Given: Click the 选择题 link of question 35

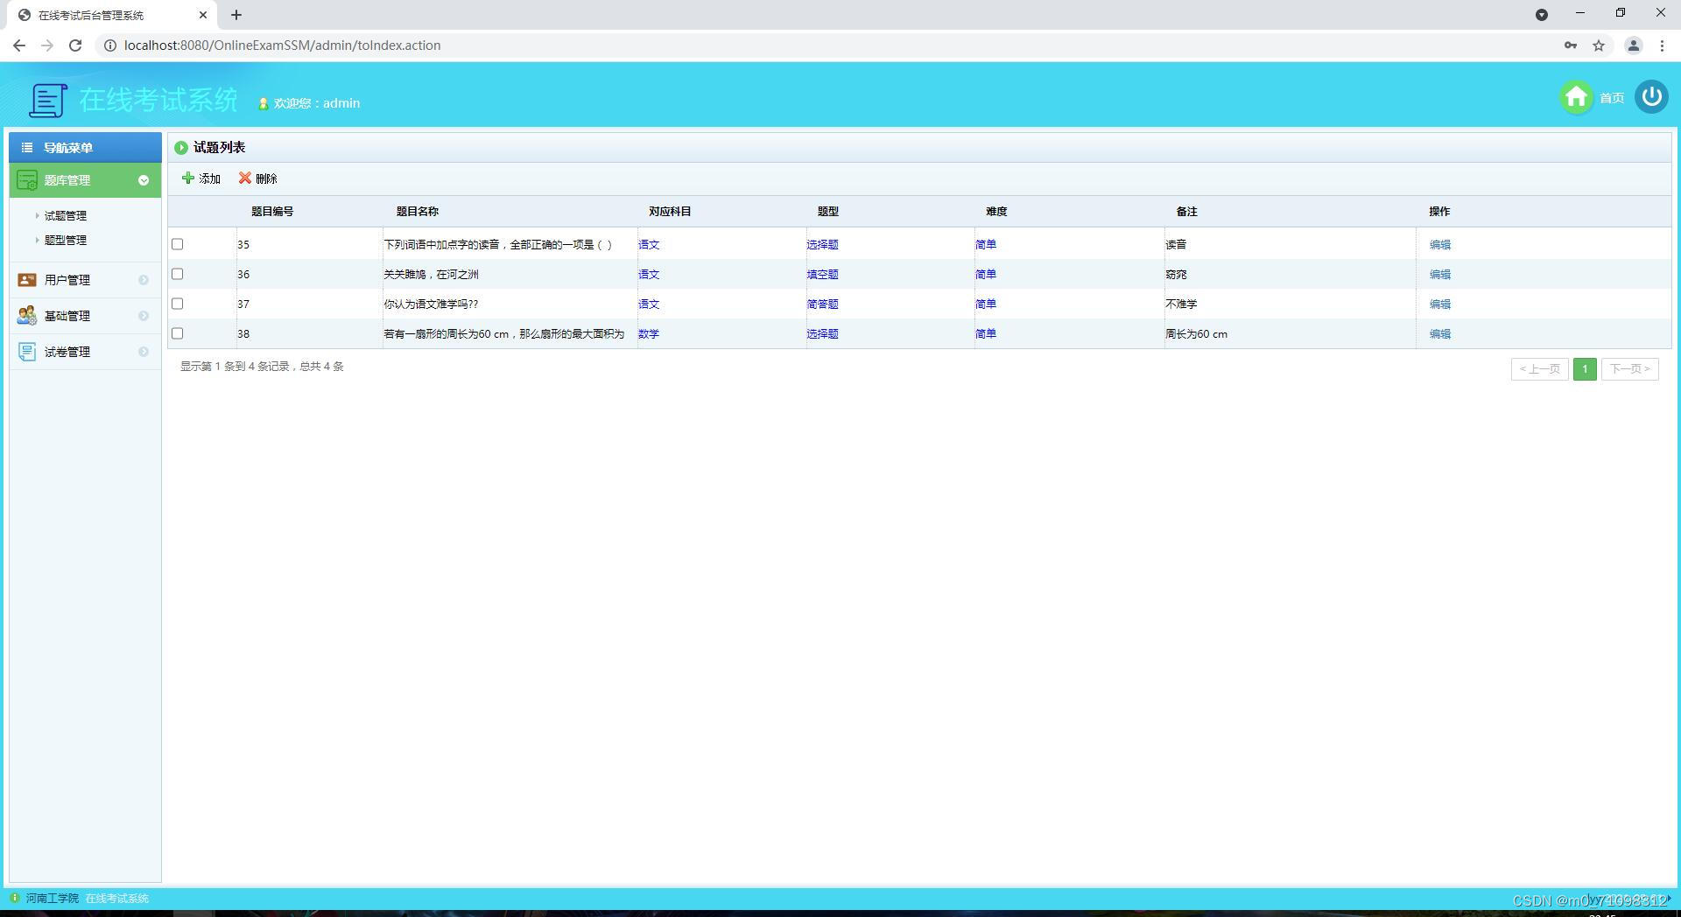Looking at the screenshot, I should click(822, 244).
